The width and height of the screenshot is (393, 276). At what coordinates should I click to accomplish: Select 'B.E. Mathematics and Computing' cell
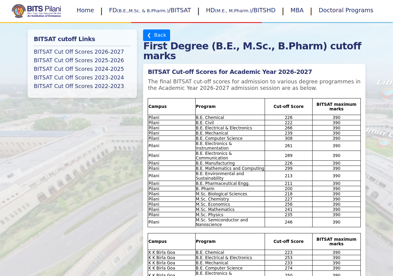[x=230, y=168]
